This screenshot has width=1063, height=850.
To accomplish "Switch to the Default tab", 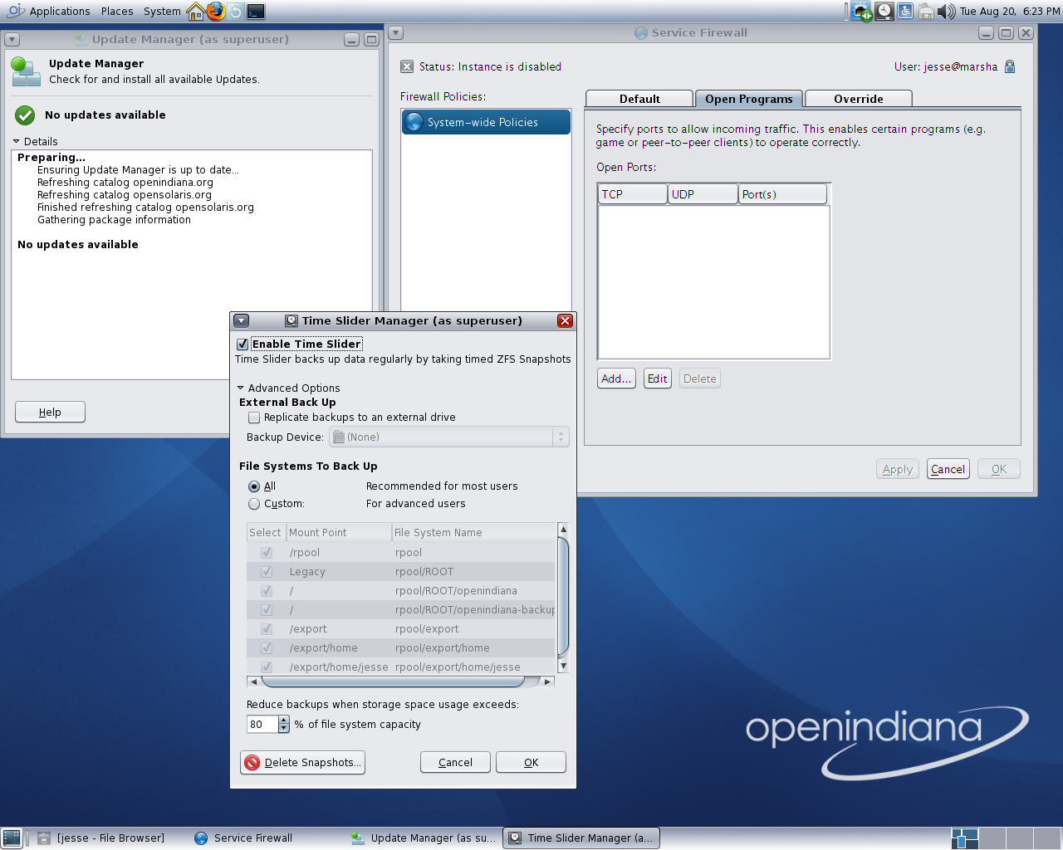I will click(639, 99).
